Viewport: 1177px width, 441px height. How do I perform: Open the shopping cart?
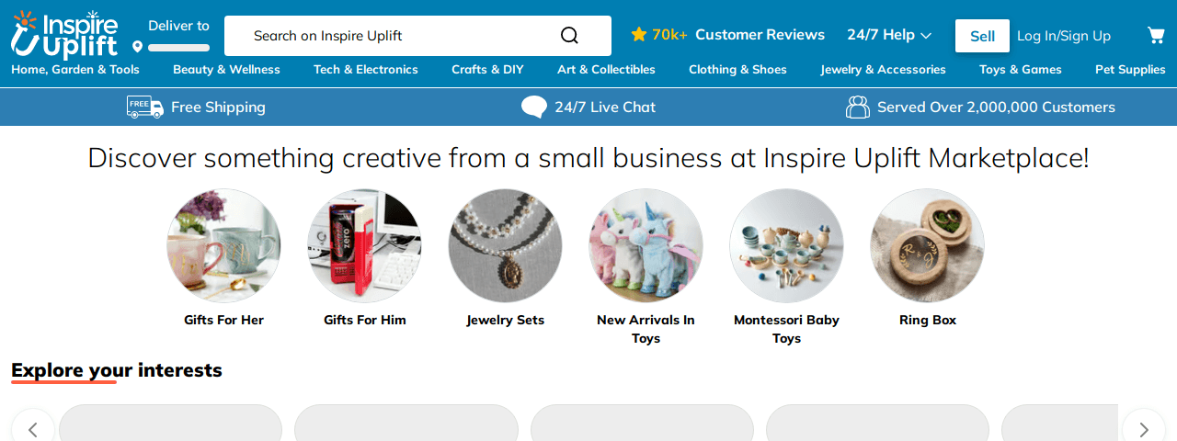[x=1156, y=36]
